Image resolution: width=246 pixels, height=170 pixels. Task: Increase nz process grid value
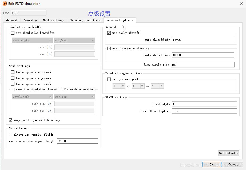click(x=161, y=85)
